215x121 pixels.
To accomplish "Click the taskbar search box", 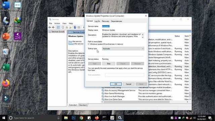I will click(34, 118).
